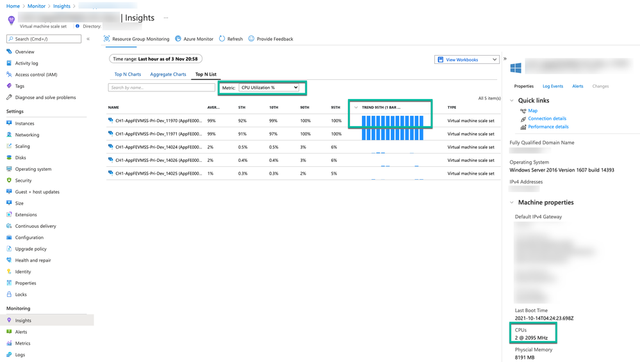Image resolution: width=640 pixels, height=362 pixels.
Task: Switch to the Top N Charts tab
Action: 127,74
